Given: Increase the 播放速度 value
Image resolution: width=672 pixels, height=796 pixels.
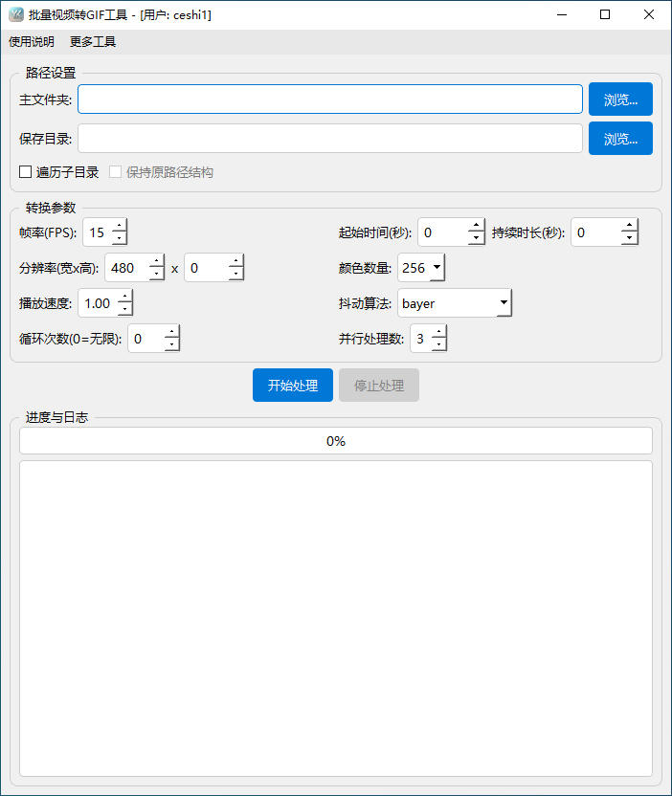Looking at the screenshot, I should click(x=125, y=297).
